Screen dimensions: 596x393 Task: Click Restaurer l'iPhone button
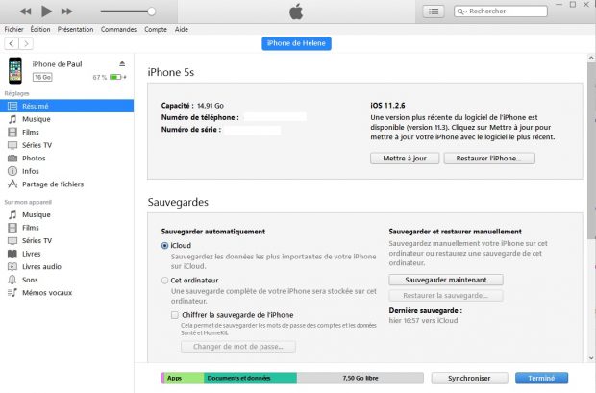489,159
